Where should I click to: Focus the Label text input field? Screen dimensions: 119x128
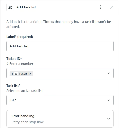[60, 46]
